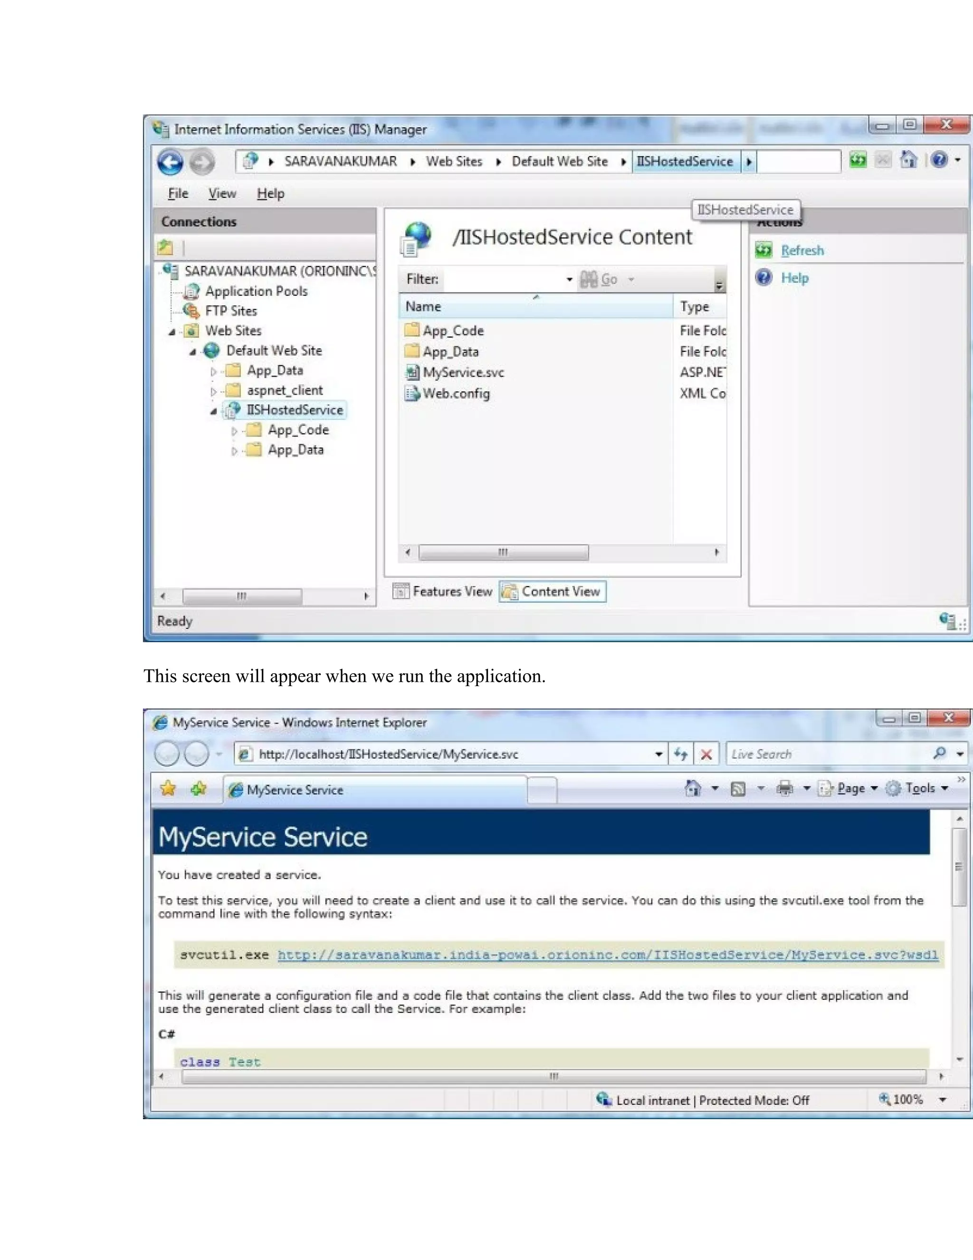Click the IE page horizontal scrollbar
The height and width of the screenshot is (1260, 973).
pos(554,1076)
